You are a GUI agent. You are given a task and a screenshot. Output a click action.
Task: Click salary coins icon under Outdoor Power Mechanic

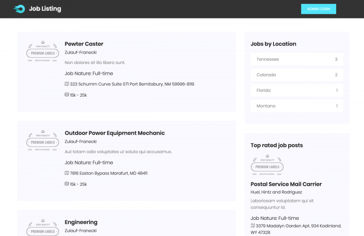(67, 184)
